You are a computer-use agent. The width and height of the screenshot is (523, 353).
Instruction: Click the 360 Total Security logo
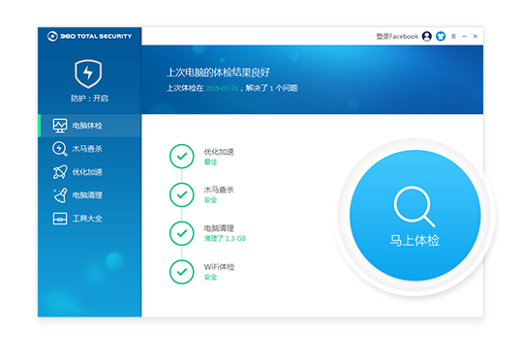89,36
